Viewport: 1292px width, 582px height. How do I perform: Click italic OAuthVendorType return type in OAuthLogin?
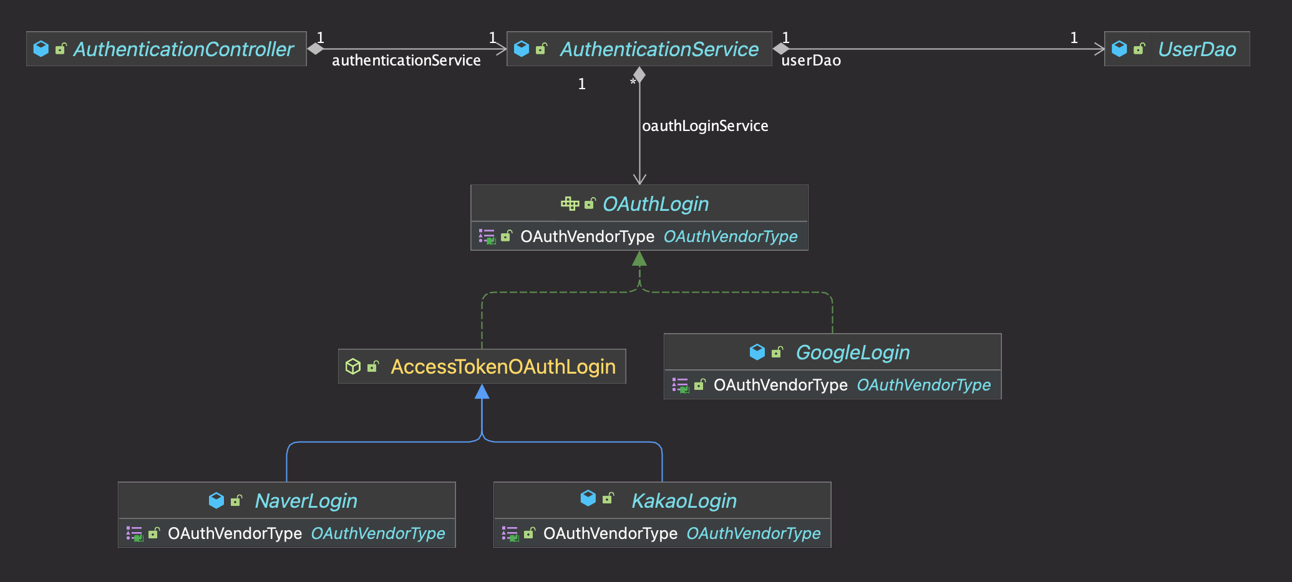[x=731, y=236]
